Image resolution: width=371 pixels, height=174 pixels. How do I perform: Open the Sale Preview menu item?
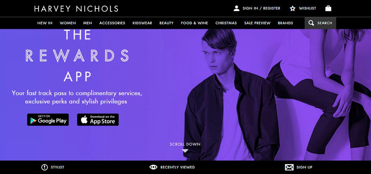pos(257,23)
